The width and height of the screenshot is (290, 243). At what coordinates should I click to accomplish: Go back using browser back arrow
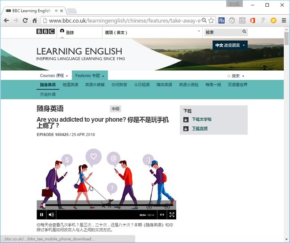(x=6, y=21)
